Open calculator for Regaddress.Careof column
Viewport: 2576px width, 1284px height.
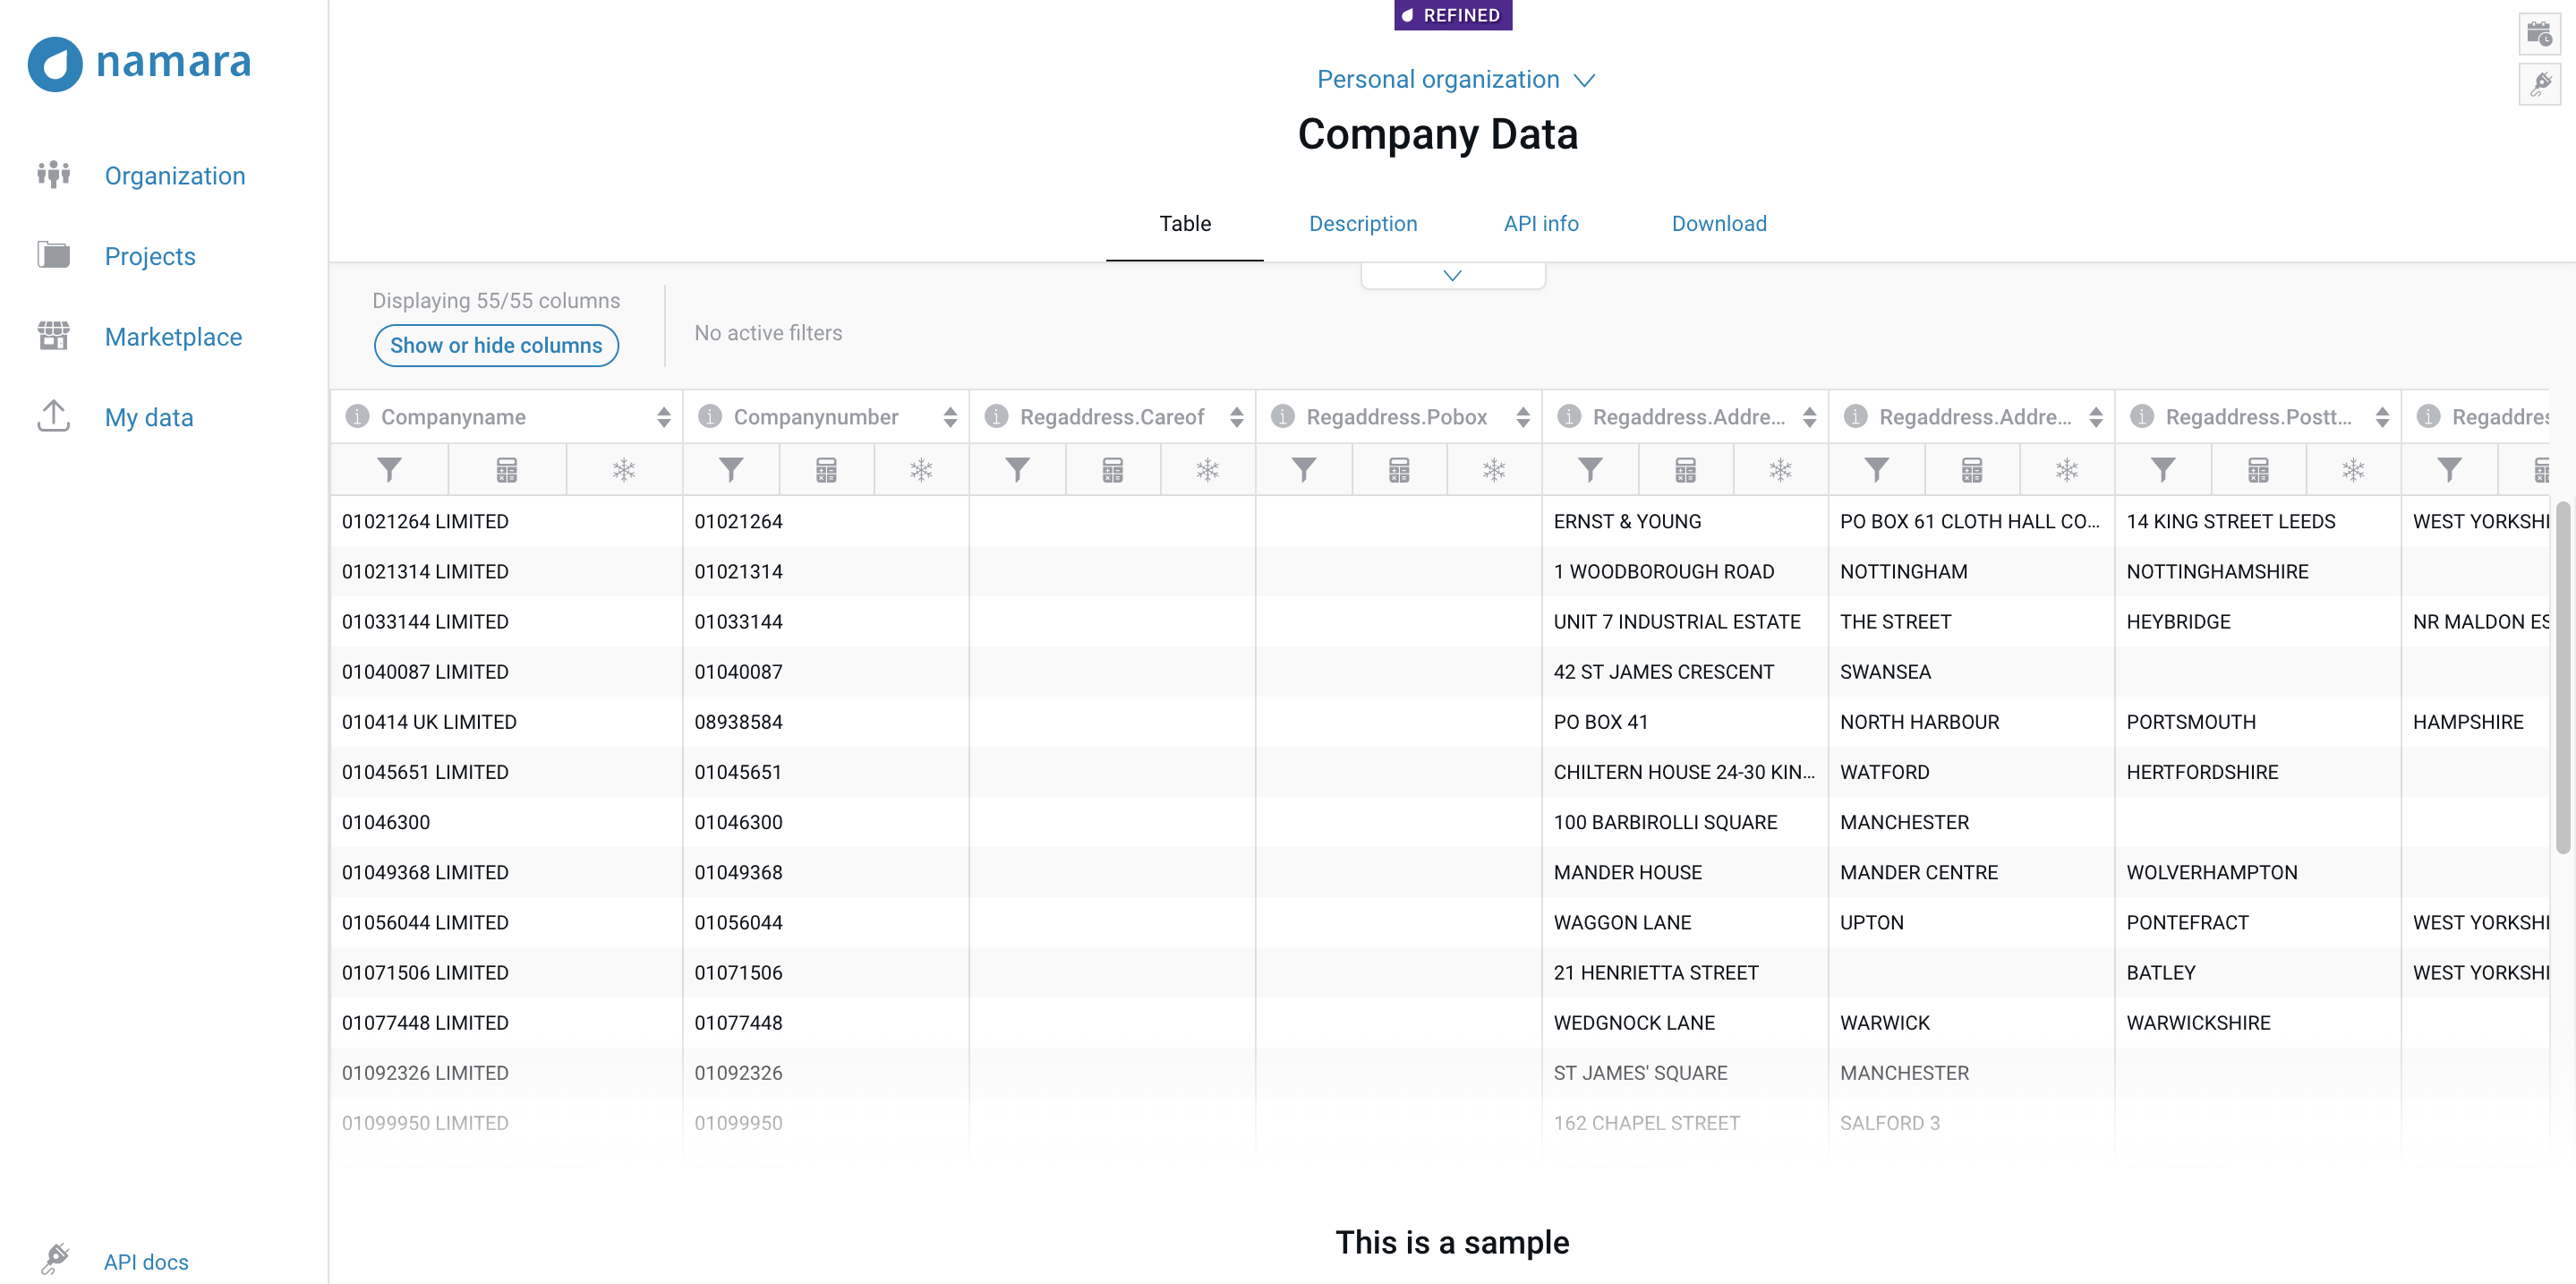click(x=1112, y=470)
